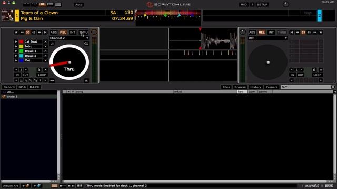Open the Files panel
337x189 pixels.
tap(226, 87)
